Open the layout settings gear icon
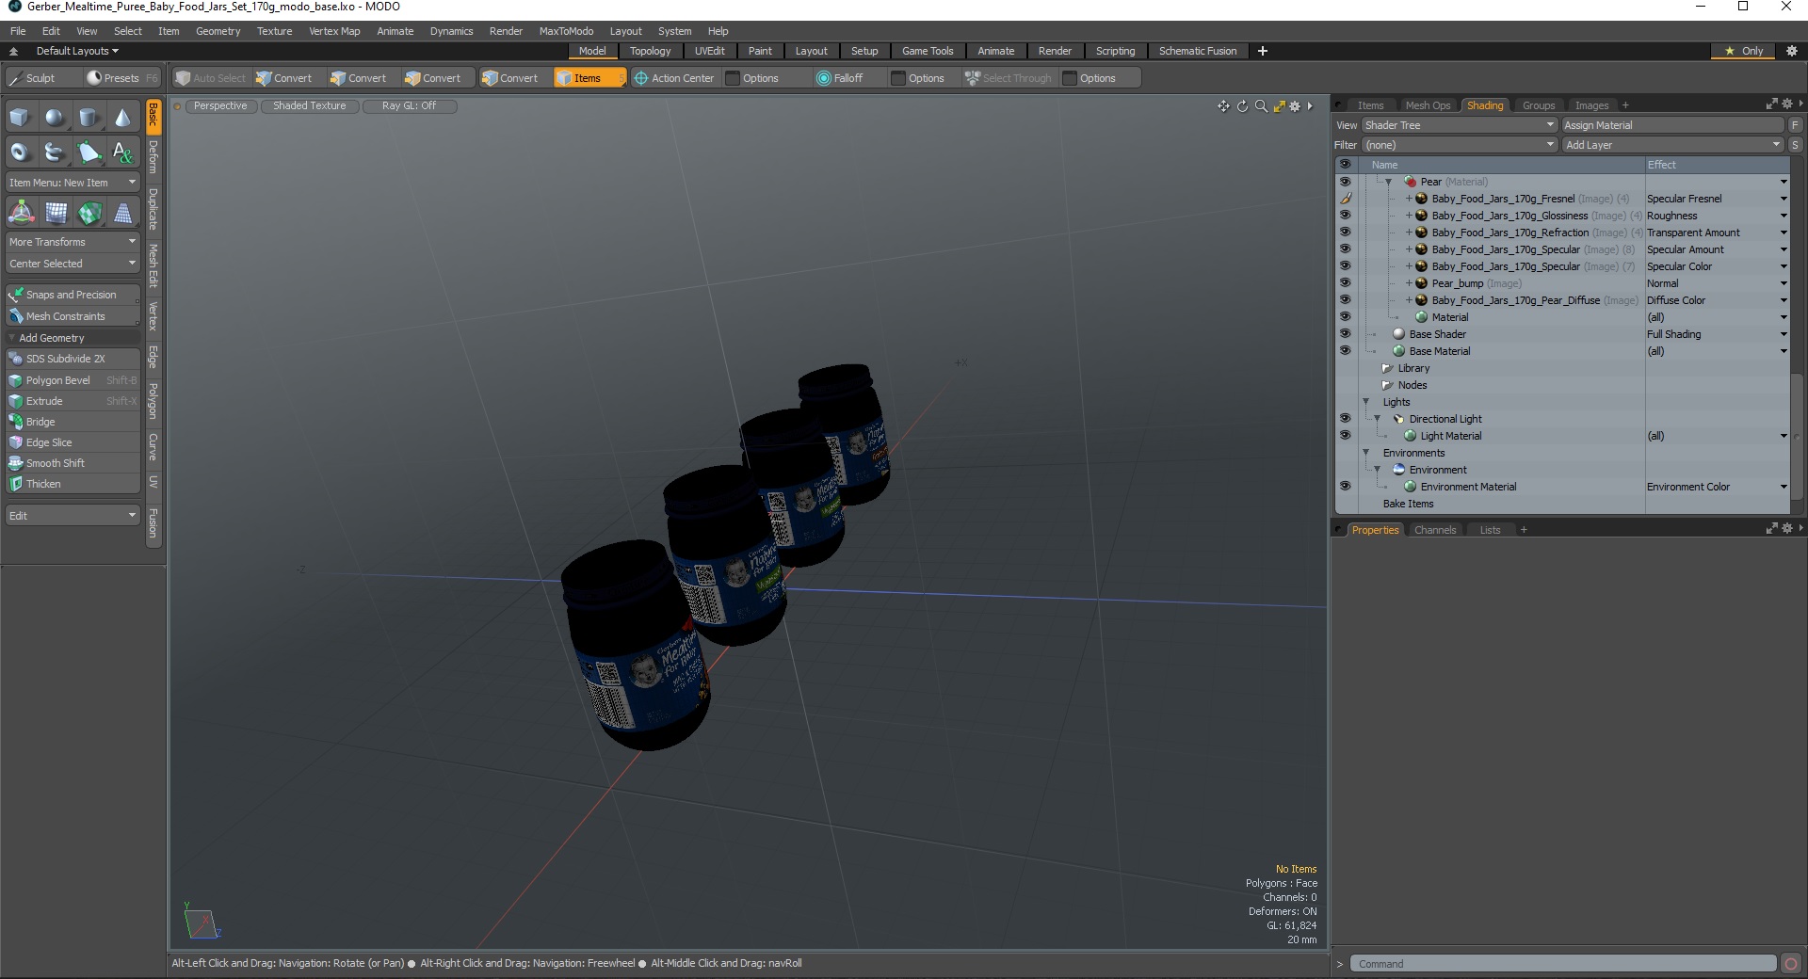Image resolution: width=1808 pixels, height=979 pixels. point(1792,51)
